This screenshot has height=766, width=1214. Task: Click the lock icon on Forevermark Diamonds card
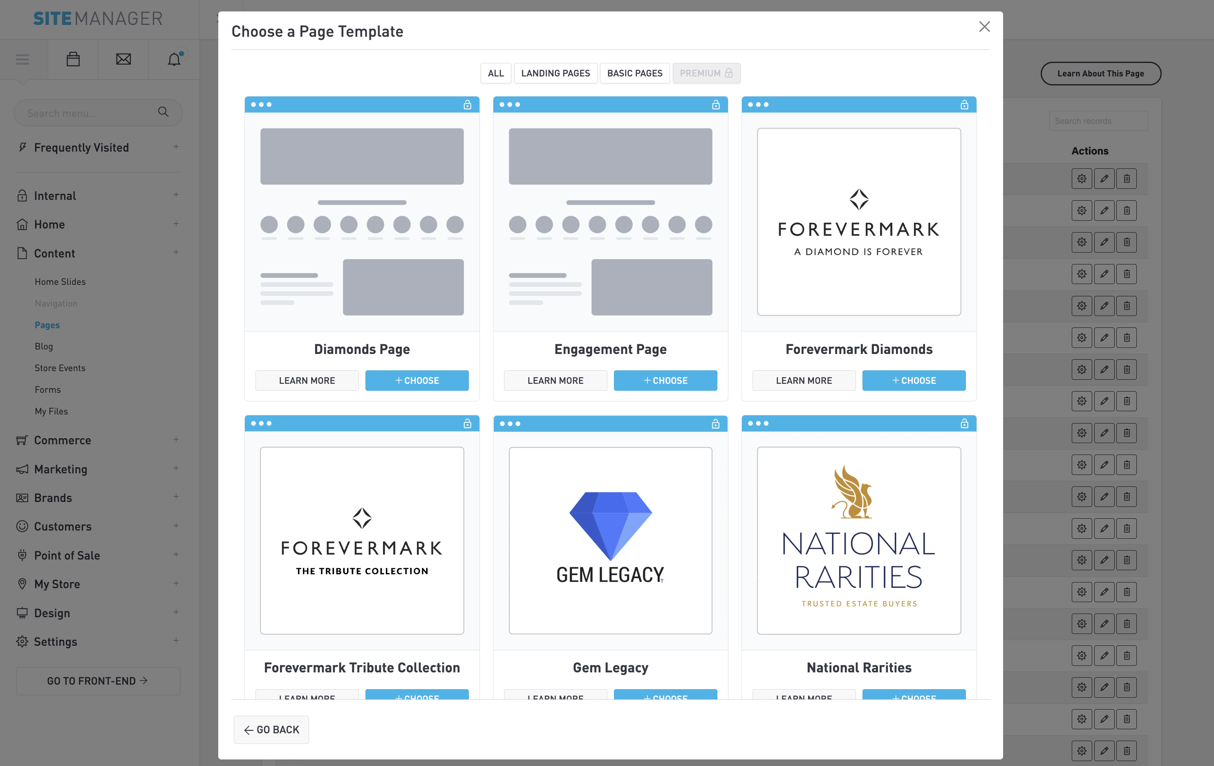(964, 104)
